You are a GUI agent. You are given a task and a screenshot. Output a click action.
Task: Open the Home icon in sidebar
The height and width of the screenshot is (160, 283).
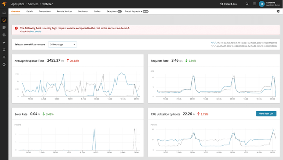[4, 13]
